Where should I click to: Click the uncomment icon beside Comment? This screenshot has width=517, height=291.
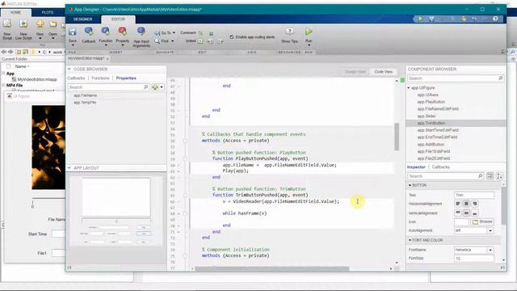coord(211,33)
